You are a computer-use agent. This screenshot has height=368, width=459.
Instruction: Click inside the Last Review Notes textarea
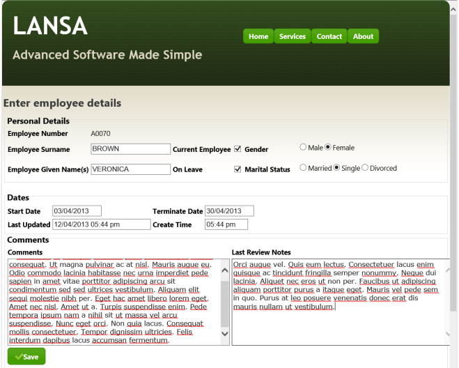(337, 321)
